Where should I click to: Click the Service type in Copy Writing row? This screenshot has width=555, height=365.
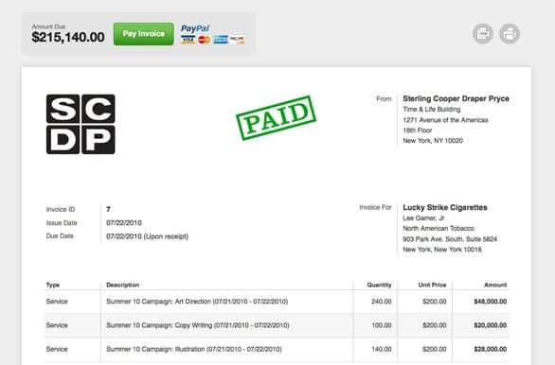(57, 325)
